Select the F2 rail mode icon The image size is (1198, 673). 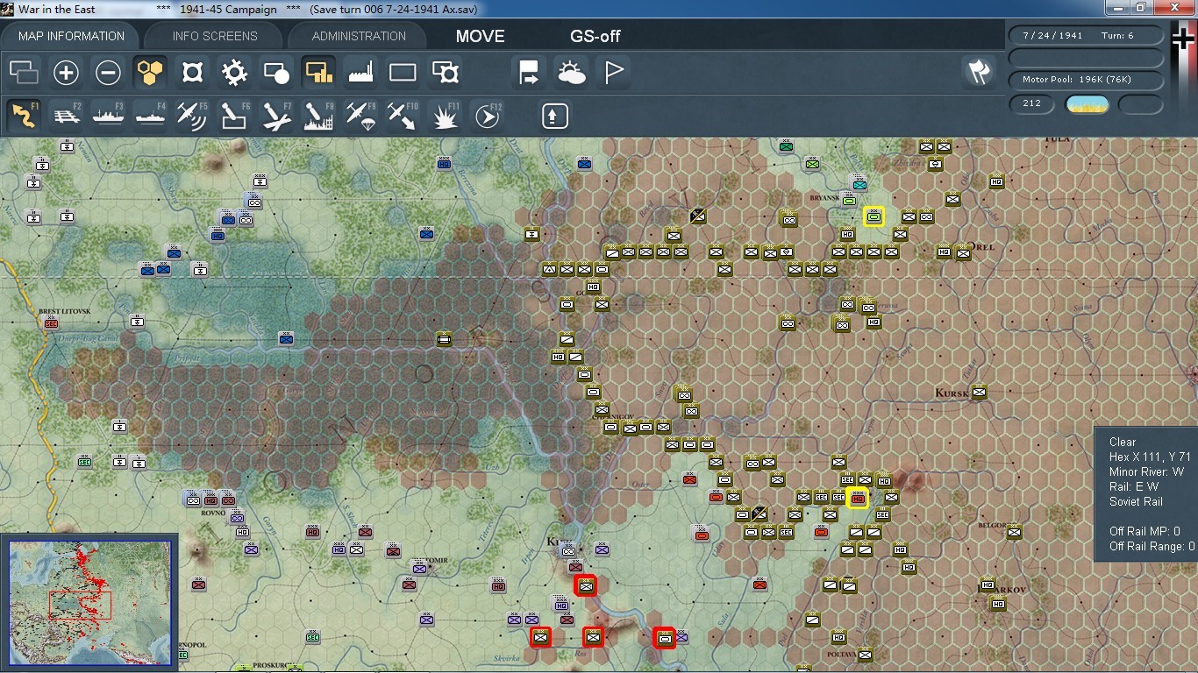[x=66, y=116]
